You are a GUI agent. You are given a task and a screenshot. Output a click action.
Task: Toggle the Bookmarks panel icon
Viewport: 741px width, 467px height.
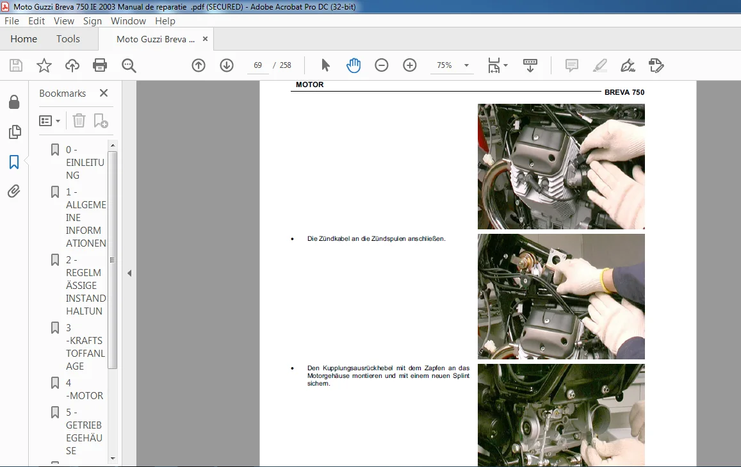14,162
